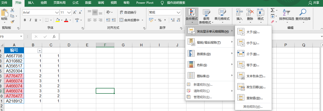Select 文本包含(T)... rule
The image size is (323, 111).
coord(253,76)
